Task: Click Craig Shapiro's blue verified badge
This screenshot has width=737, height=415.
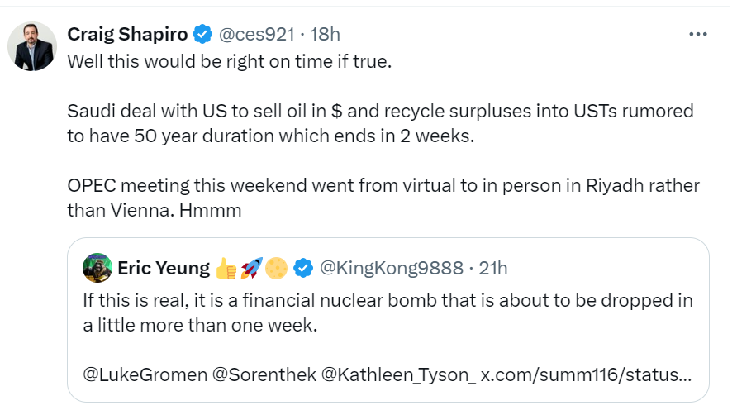Action: pos(202,34)
